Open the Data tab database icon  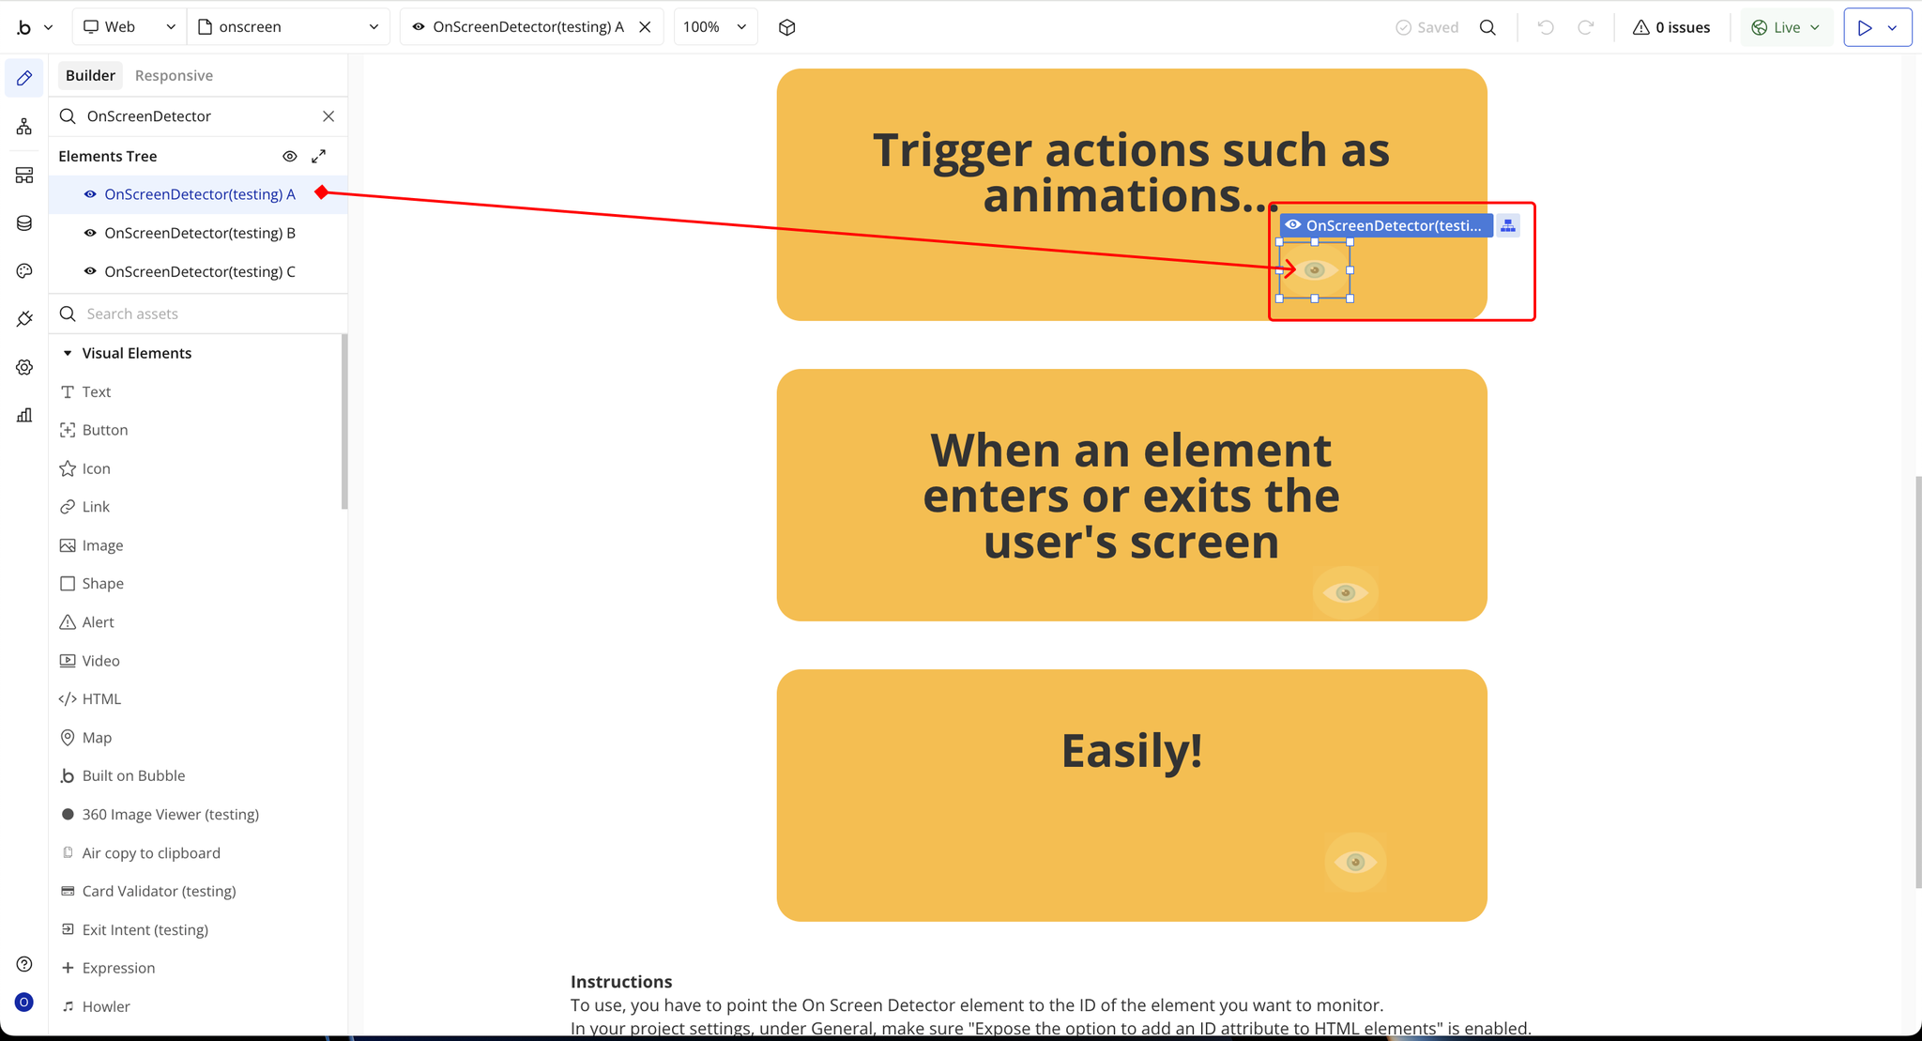click(24, 223)
